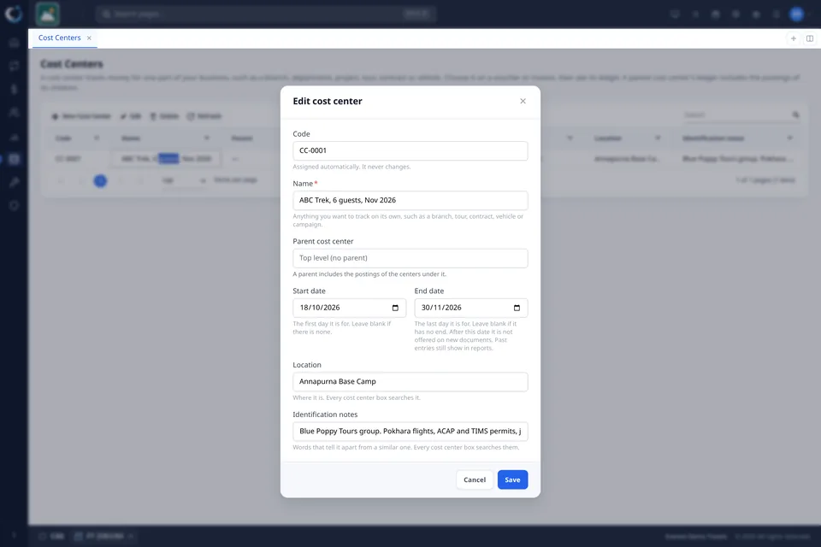Click the End date field 30/11/2026
The height and width of the screenshot is (547, 821).
(x=470, y=308)
